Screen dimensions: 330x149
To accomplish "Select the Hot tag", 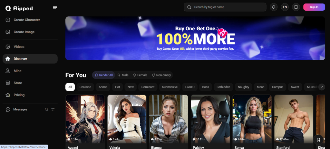I will [117, 87].
